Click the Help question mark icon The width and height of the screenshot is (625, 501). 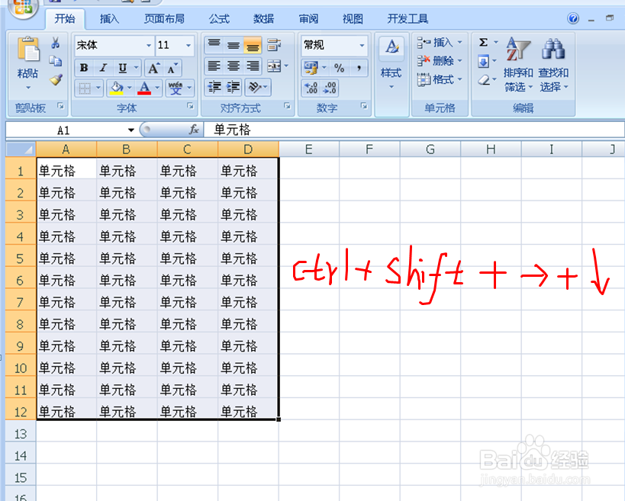point(573,18)
